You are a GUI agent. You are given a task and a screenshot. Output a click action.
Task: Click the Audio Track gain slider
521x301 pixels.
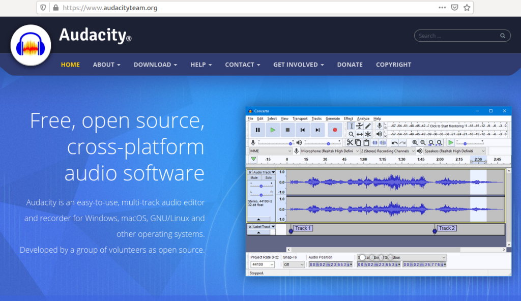tap(261, 186)
